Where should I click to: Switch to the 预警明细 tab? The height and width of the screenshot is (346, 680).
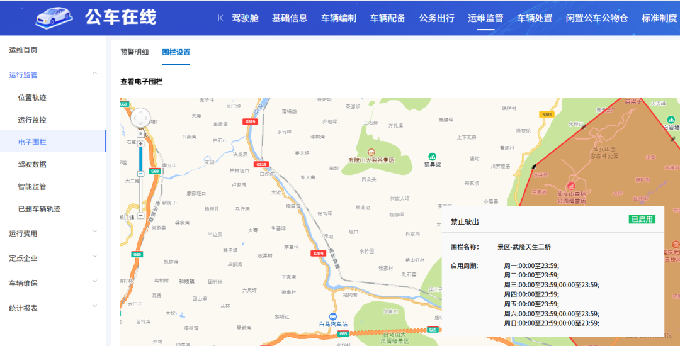pos(134,52)
